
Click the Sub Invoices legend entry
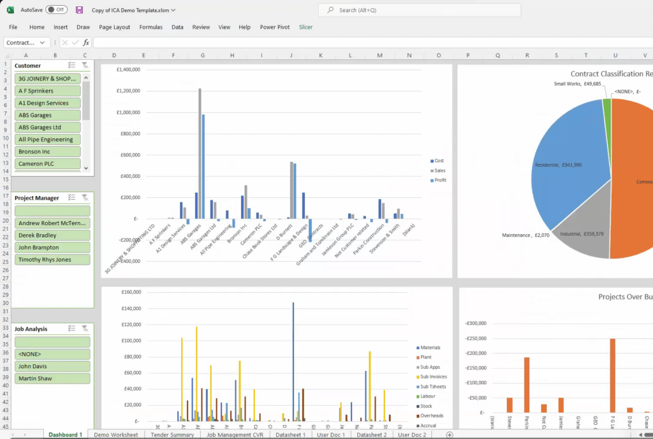click(432, 376)
